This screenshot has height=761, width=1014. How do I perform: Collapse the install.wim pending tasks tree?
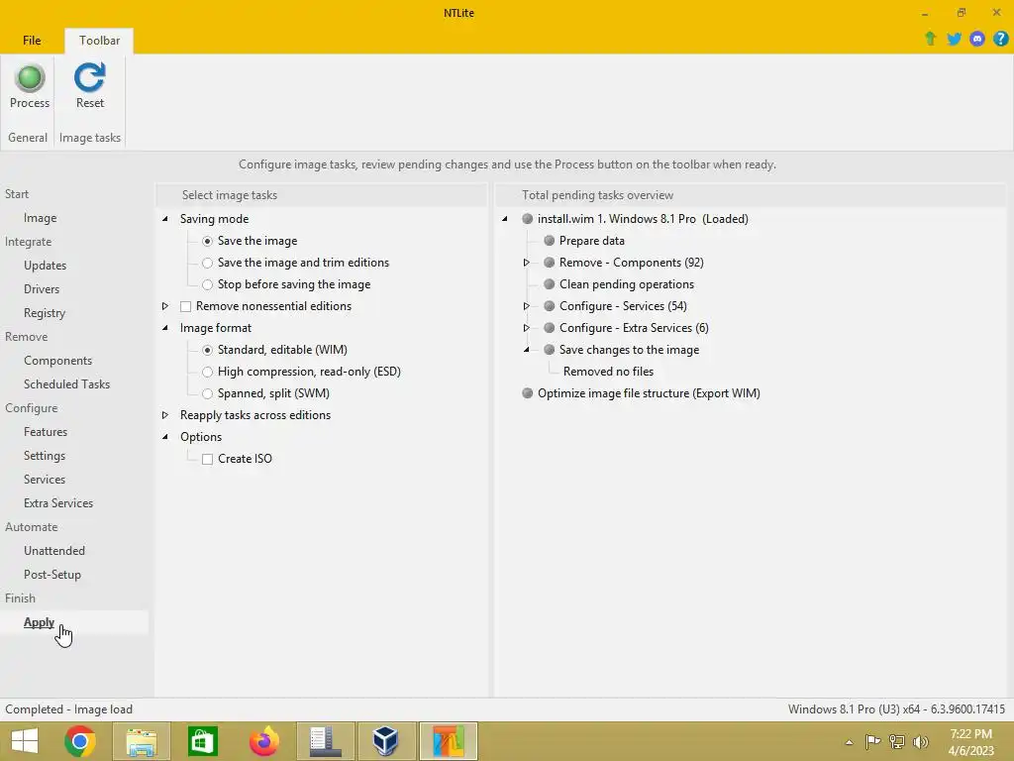point(504,219)
